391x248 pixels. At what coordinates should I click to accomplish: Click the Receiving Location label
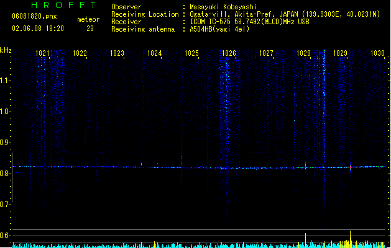pyautogui.click(x=145, y=14)
